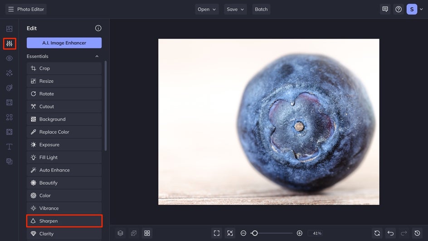Open the help question mark icon
The width and height of the screenshot is (428, 241).
pos(399,9)
